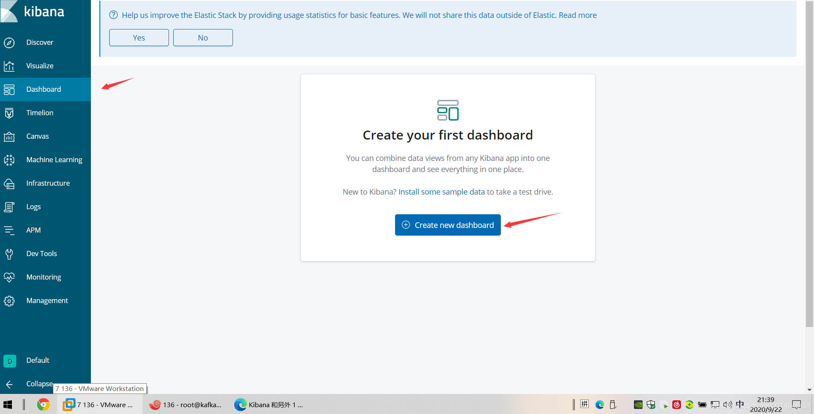
Task: Open the Monitoring heartbeat icon
Action: (9, 277)
